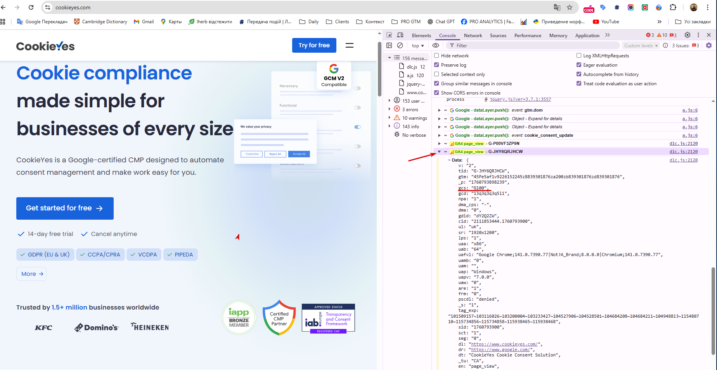
Task: Check the Selected context only option
Action: point(436,74)
